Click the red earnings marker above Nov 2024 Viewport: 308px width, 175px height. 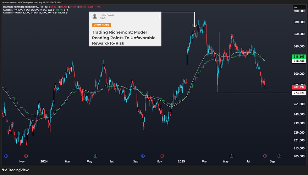(162, 156)
